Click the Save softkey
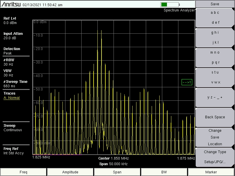This screenshot has width=235, height=176. click(215, 4)
